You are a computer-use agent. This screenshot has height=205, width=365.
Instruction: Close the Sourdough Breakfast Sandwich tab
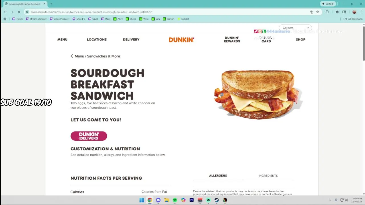pos(44,4)
